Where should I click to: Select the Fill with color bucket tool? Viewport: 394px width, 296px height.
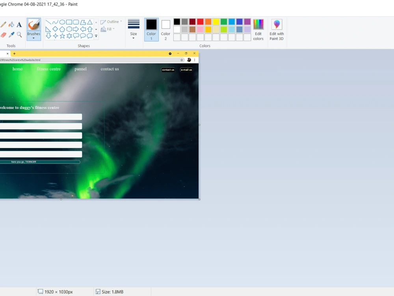[11, 24]
